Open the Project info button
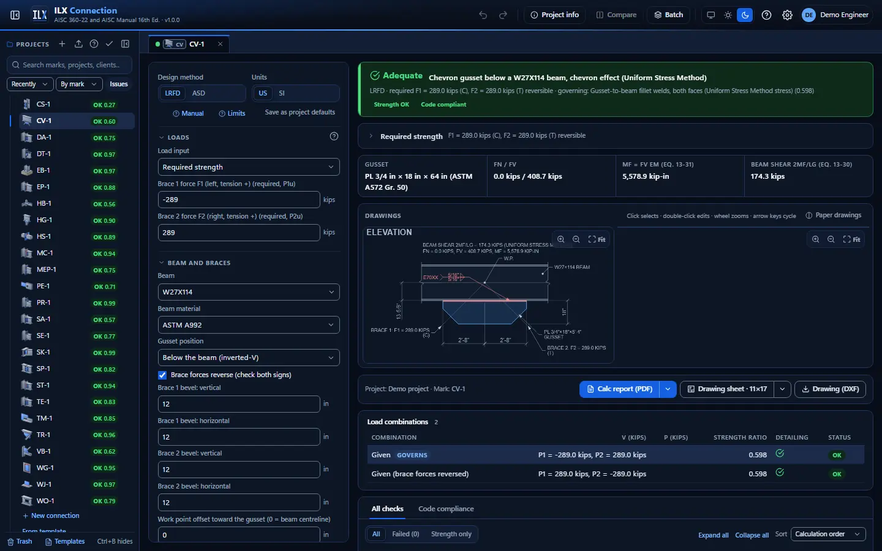The height and width of the screenshot is (551, 882). [x=554, y=15]
